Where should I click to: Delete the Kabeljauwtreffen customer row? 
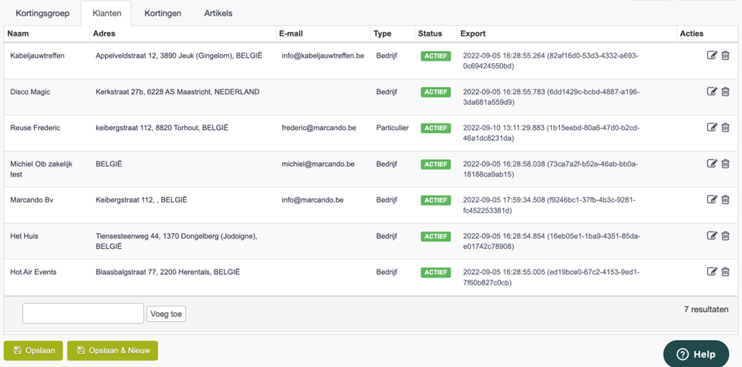[725, 56]
